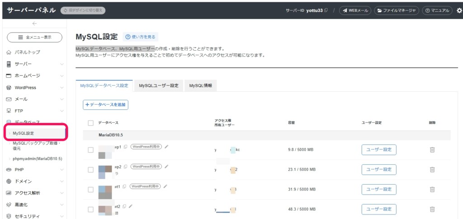The height and width of the screenshot is (219, 463).
Task: Click the PHP sidebar icon
Action: coord(9,170)
